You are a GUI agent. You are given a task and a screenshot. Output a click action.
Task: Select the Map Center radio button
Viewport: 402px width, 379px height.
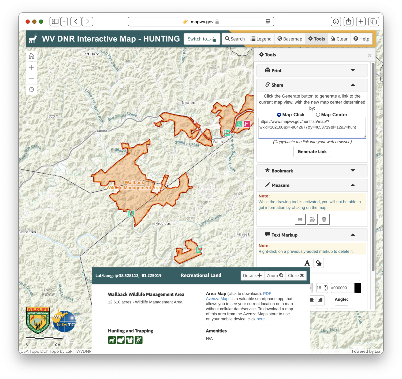(x=318, y=115)
